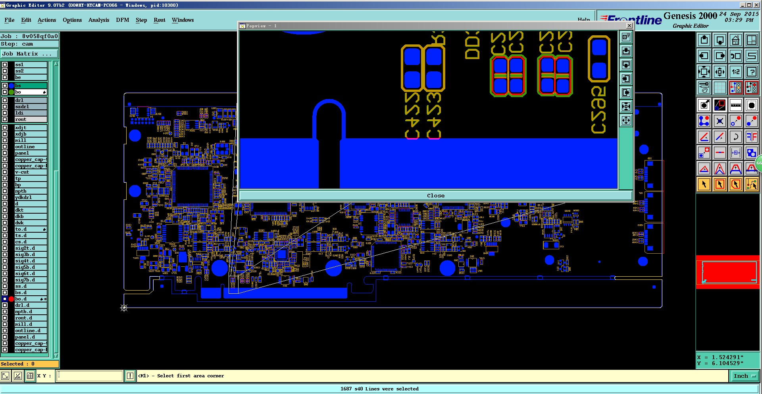
Task: Open the Edit menu
Action: pyautogui.click(x=26, y=20)
